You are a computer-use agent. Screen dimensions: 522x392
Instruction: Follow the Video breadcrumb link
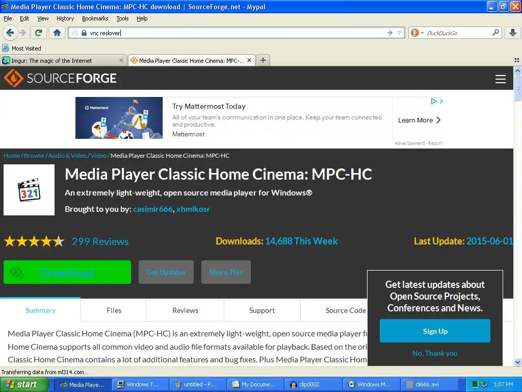[98, 156]
